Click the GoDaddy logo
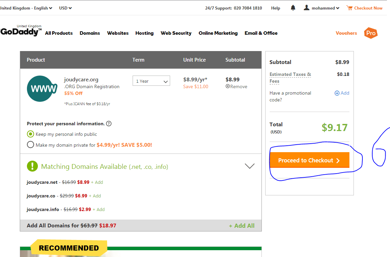The width and height of the screenshot is (390, 257). pyautogui.click(x=20, y=32)
